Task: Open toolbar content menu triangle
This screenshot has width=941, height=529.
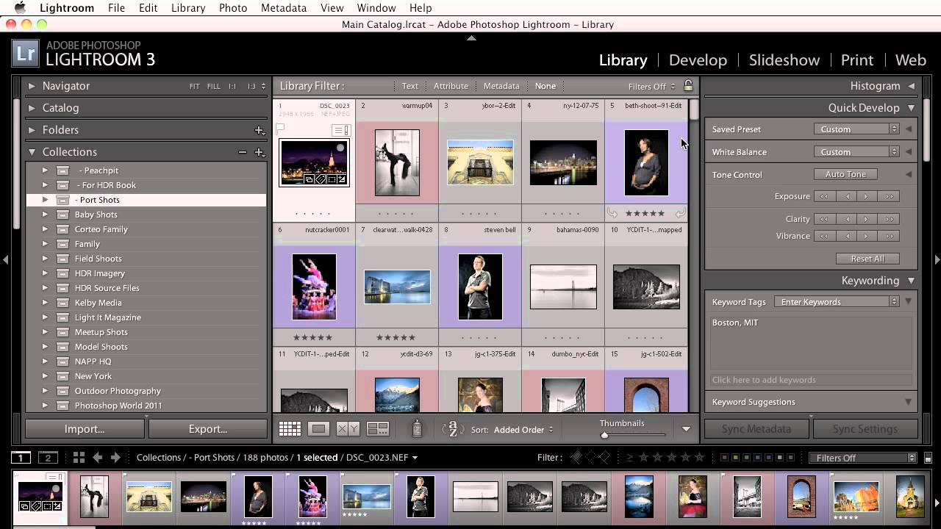Action: point(686,429)
